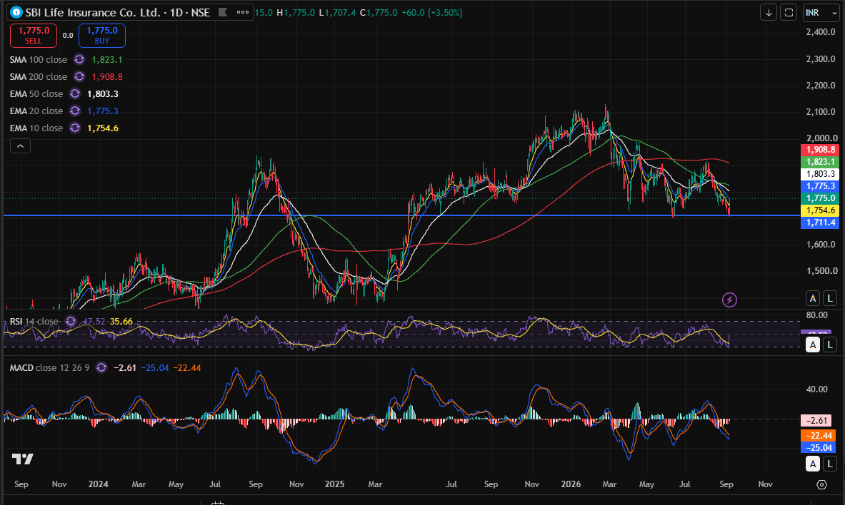Select the EMA 20 close indicator legend
The width and height of the screenshot is (845, 505).
[36, 111]
